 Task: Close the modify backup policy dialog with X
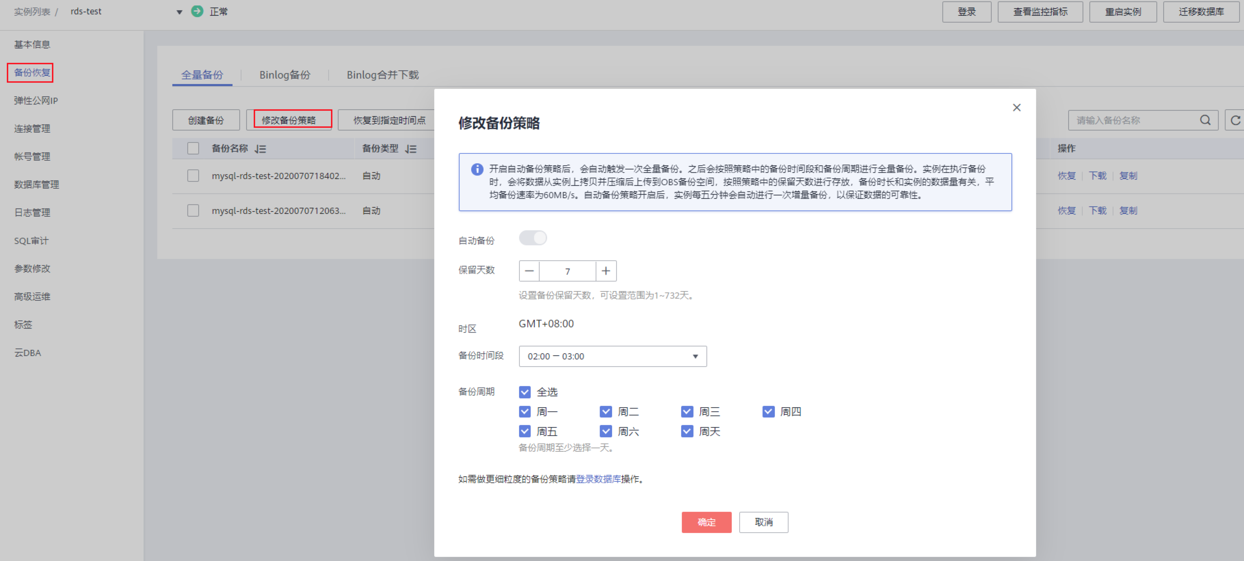click(1017, 108)
